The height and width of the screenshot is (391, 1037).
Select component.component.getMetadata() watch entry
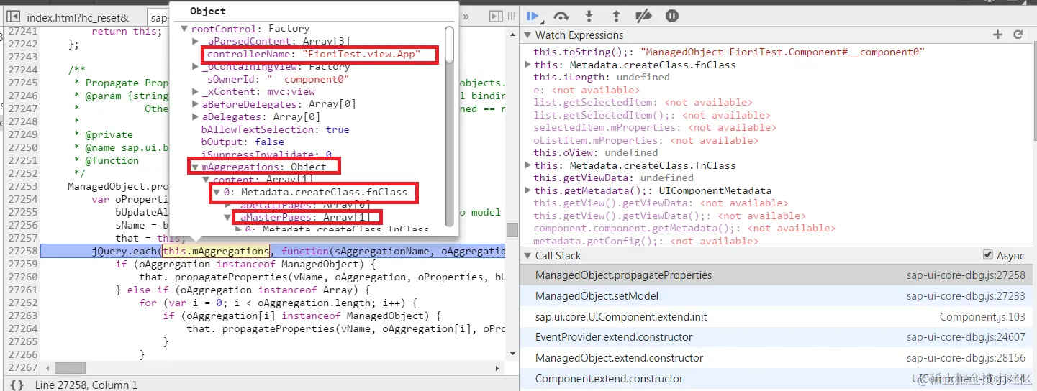click(684, 229)
